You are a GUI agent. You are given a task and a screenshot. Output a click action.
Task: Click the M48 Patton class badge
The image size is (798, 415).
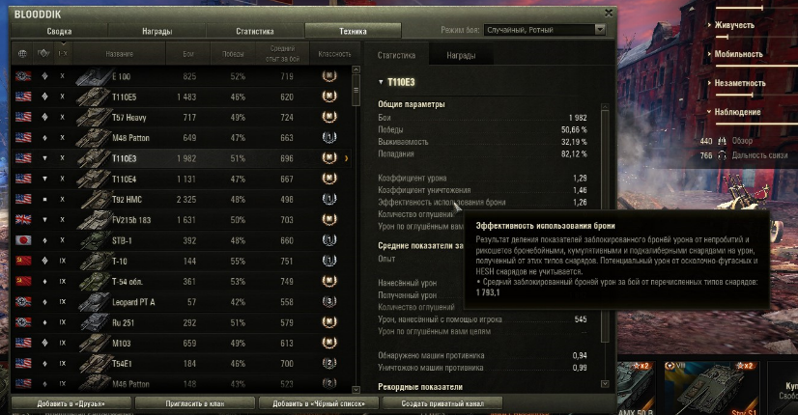(x=329, y=137)
